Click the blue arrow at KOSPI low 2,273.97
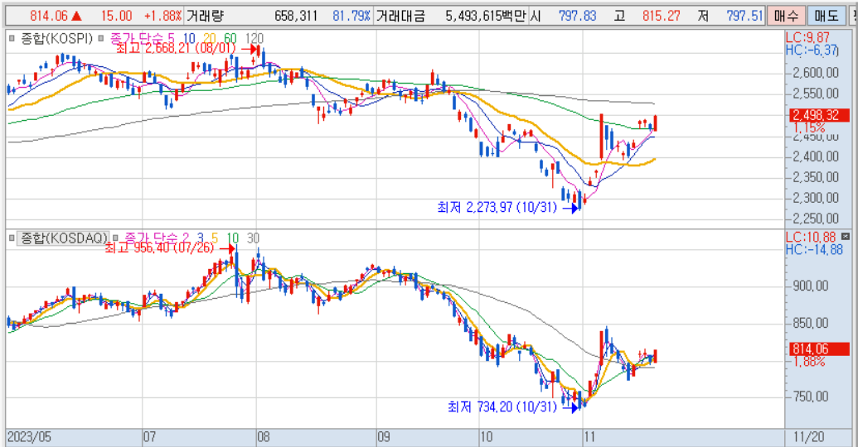 tap(570, 208)
